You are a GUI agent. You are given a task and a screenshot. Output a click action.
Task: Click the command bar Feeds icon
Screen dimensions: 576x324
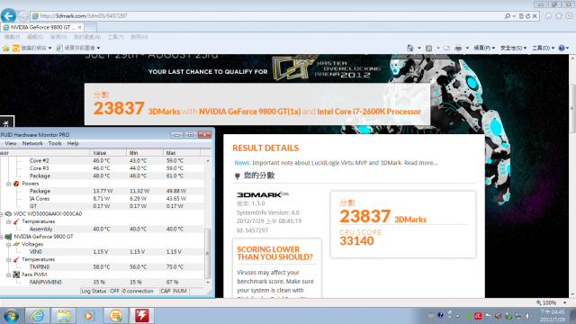coord(428,48)
